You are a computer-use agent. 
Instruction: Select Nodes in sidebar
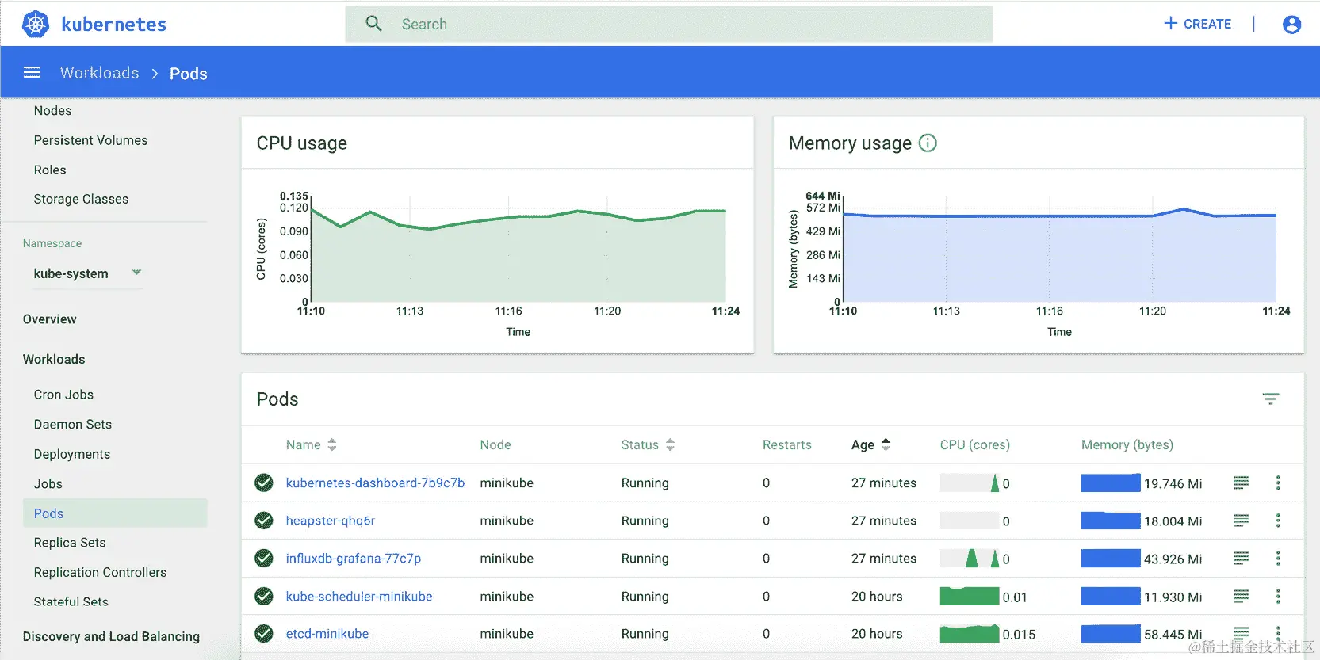52,111
